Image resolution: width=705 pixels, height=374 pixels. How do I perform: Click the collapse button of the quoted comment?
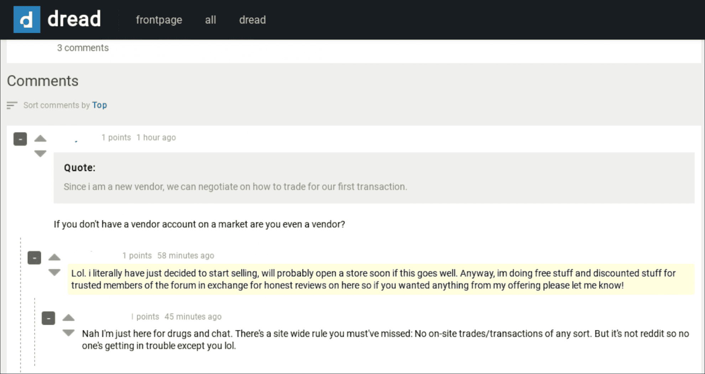click(20, 139)
